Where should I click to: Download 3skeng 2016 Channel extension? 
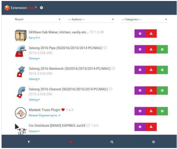click(x=151, y=91)
